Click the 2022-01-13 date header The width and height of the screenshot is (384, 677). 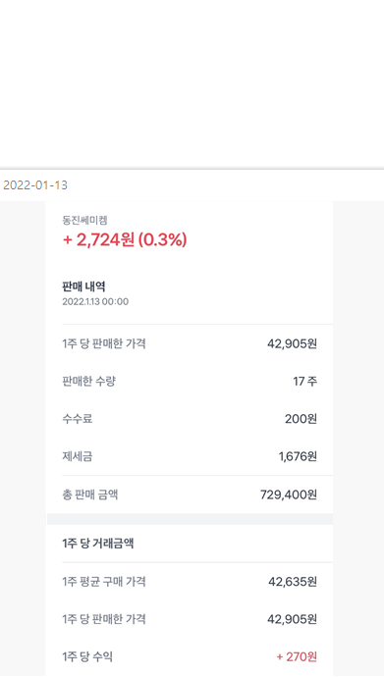click(35, 185)
